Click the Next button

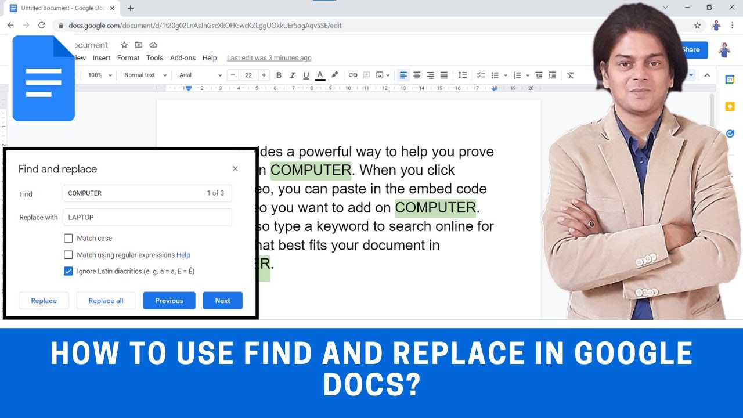(223, 301)
